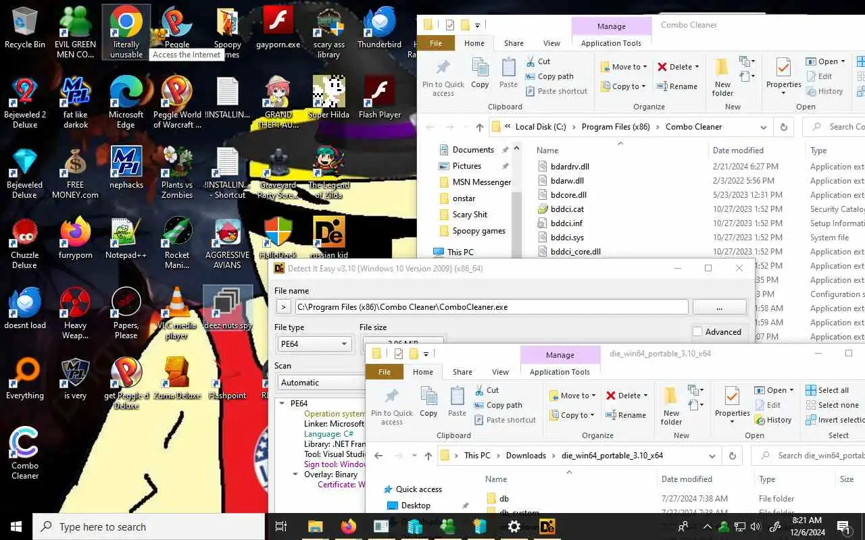Select the VLC media player icon
Image resolution: width=865 pixels, height=540 pixels.
[x=177, y=313]
